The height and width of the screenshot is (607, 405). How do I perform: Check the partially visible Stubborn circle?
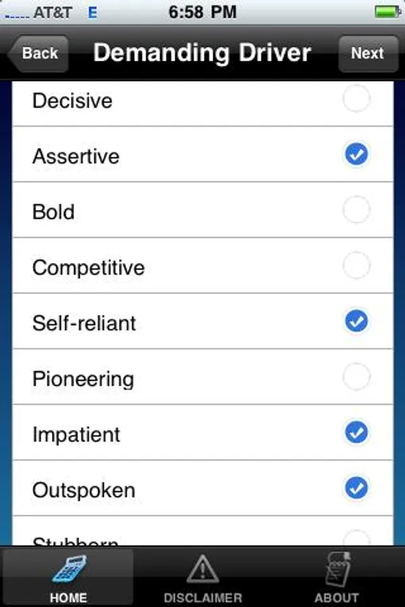[x=356, y=538]
